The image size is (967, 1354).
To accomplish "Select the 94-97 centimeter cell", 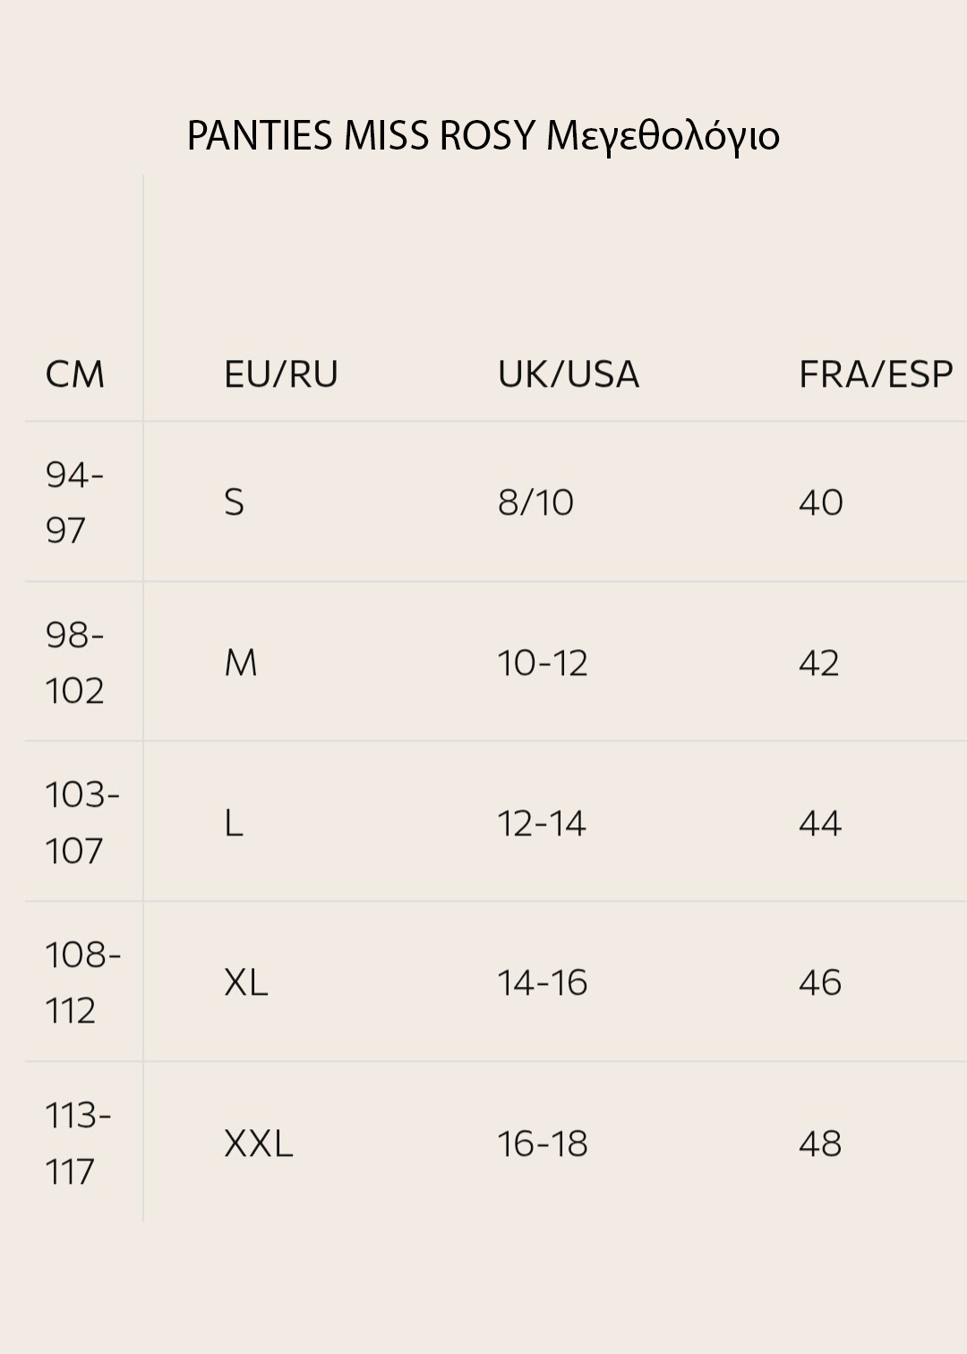I will pyautogui.click(x=74, y=502).
